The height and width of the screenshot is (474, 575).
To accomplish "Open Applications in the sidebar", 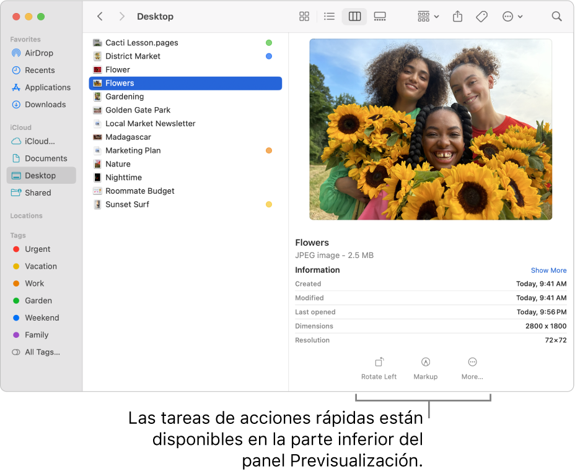I will (48, 87).
